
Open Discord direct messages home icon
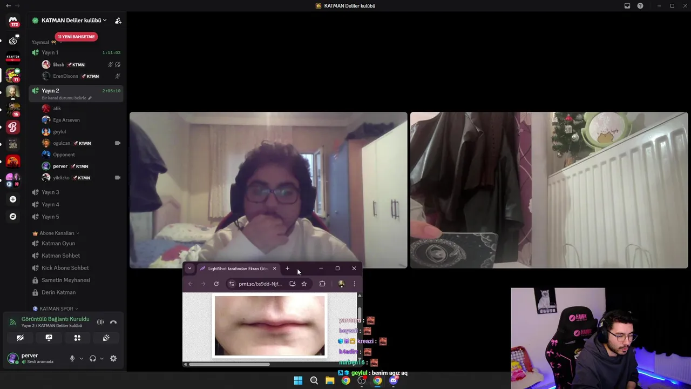13,22
